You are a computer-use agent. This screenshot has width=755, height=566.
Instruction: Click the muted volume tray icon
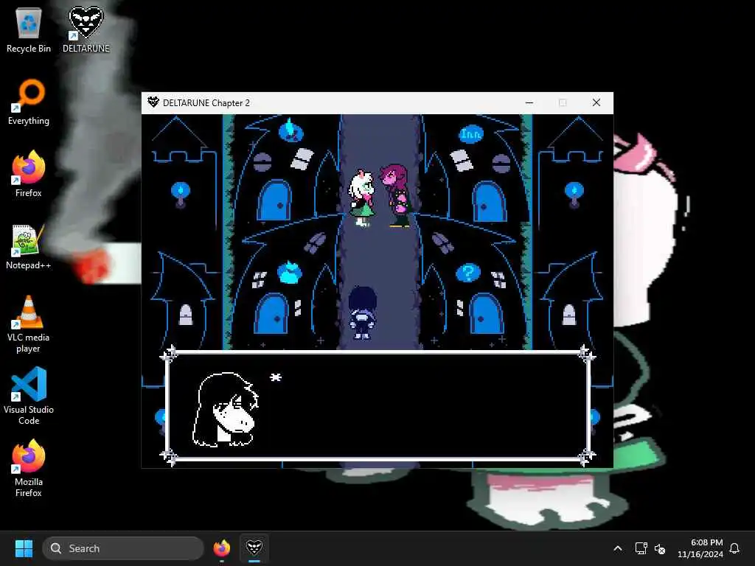click(660, 548)
